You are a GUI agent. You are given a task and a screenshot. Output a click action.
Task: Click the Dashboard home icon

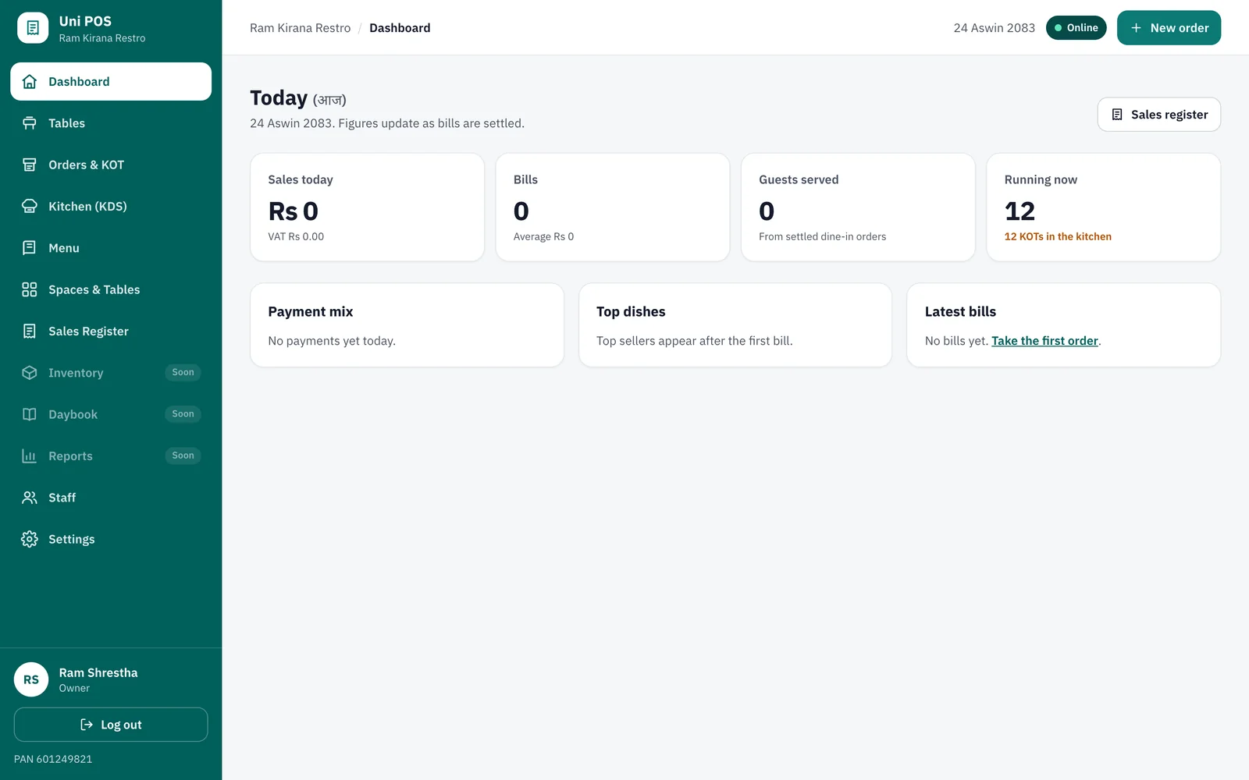pyautogui.click(x=30, y=82)
